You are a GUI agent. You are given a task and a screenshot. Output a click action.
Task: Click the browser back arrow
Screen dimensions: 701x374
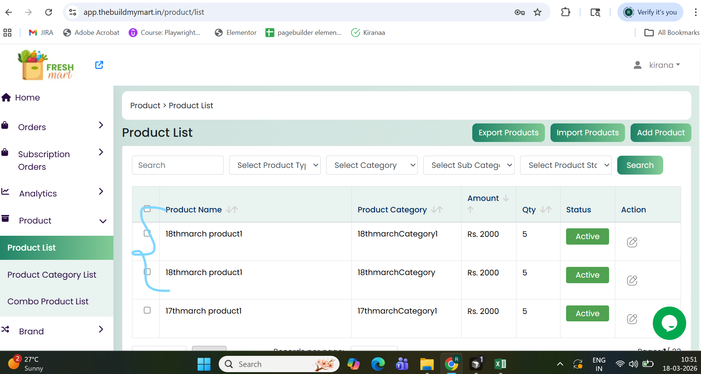coord(9,12)
